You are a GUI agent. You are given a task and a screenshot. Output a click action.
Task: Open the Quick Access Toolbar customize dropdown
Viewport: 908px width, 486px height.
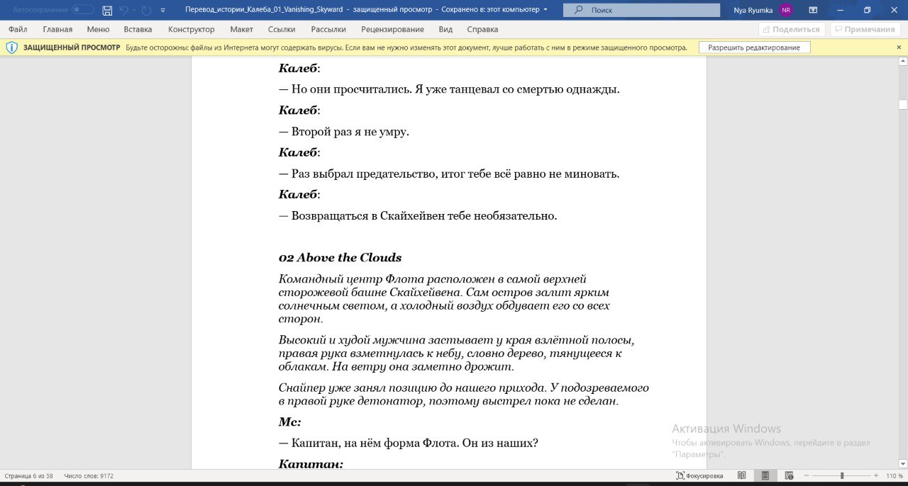163,10
